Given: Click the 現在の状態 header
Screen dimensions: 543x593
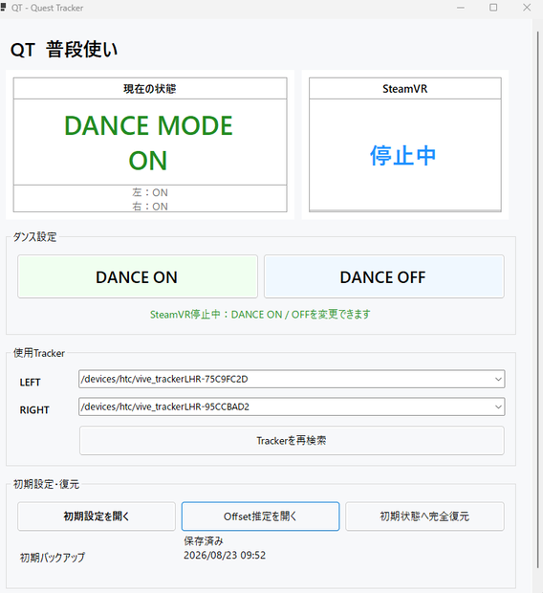Looking at the screenshot, I should tap(150, 89).
